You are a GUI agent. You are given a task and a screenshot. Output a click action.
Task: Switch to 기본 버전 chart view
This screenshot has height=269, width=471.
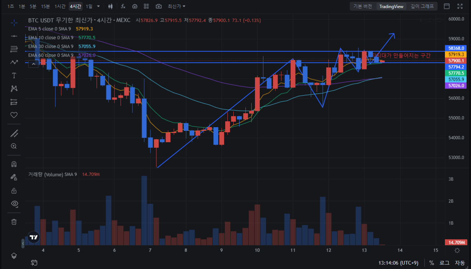tap(363, 6)
